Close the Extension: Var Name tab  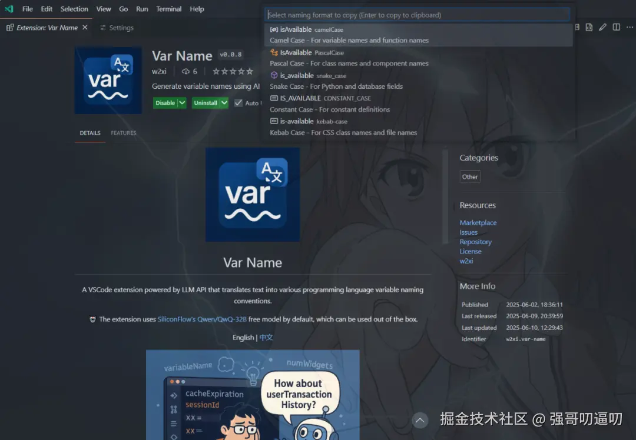(85, 27)
